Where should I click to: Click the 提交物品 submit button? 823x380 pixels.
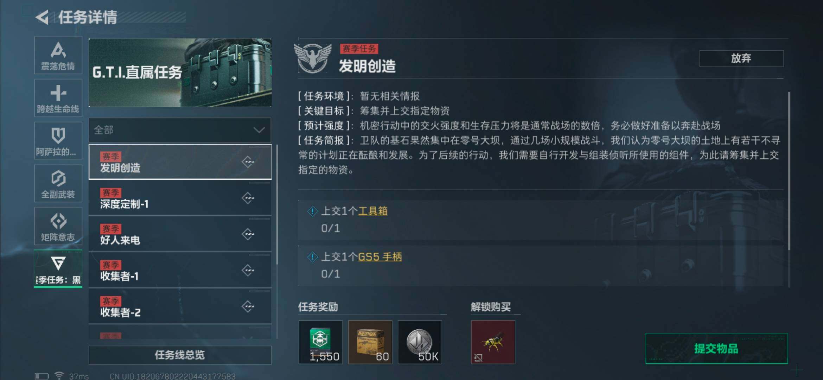coord(716,349)
